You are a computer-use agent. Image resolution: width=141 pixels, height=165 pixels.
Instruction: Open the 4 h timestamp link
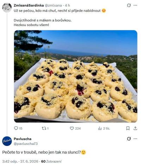[x=67, y=5]
